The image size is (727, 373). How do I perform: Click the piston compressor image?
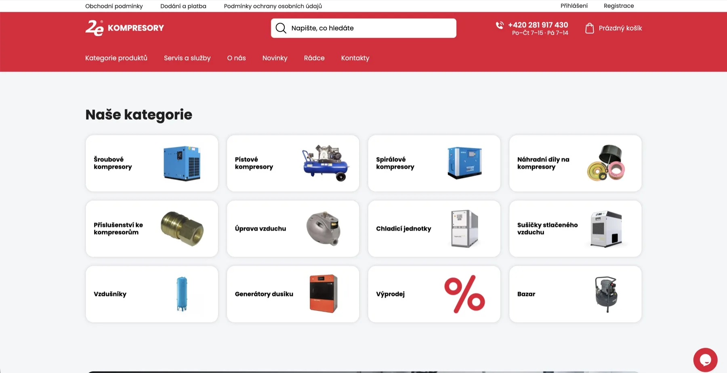[326, 163]
